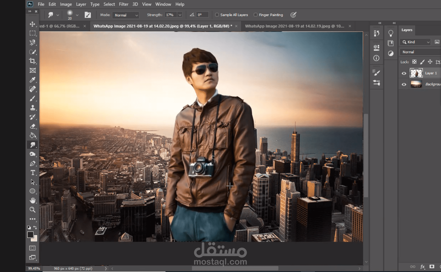Select the Brush tool
Screen dimensions: 441x272
[x=33, y=98]
